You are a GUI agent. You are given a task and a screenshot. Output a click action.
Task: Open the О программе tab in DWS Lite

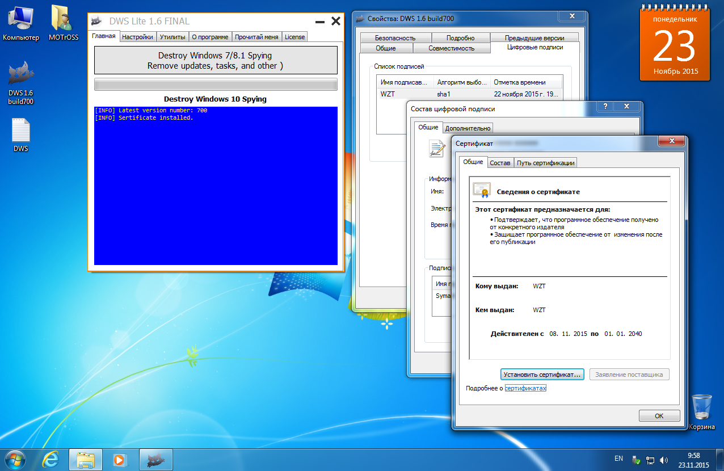click(210, 37)
